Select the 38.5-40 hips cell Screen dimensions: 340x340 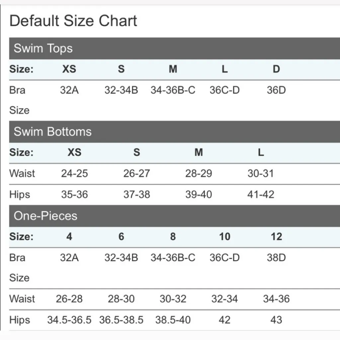pos(173,320)
